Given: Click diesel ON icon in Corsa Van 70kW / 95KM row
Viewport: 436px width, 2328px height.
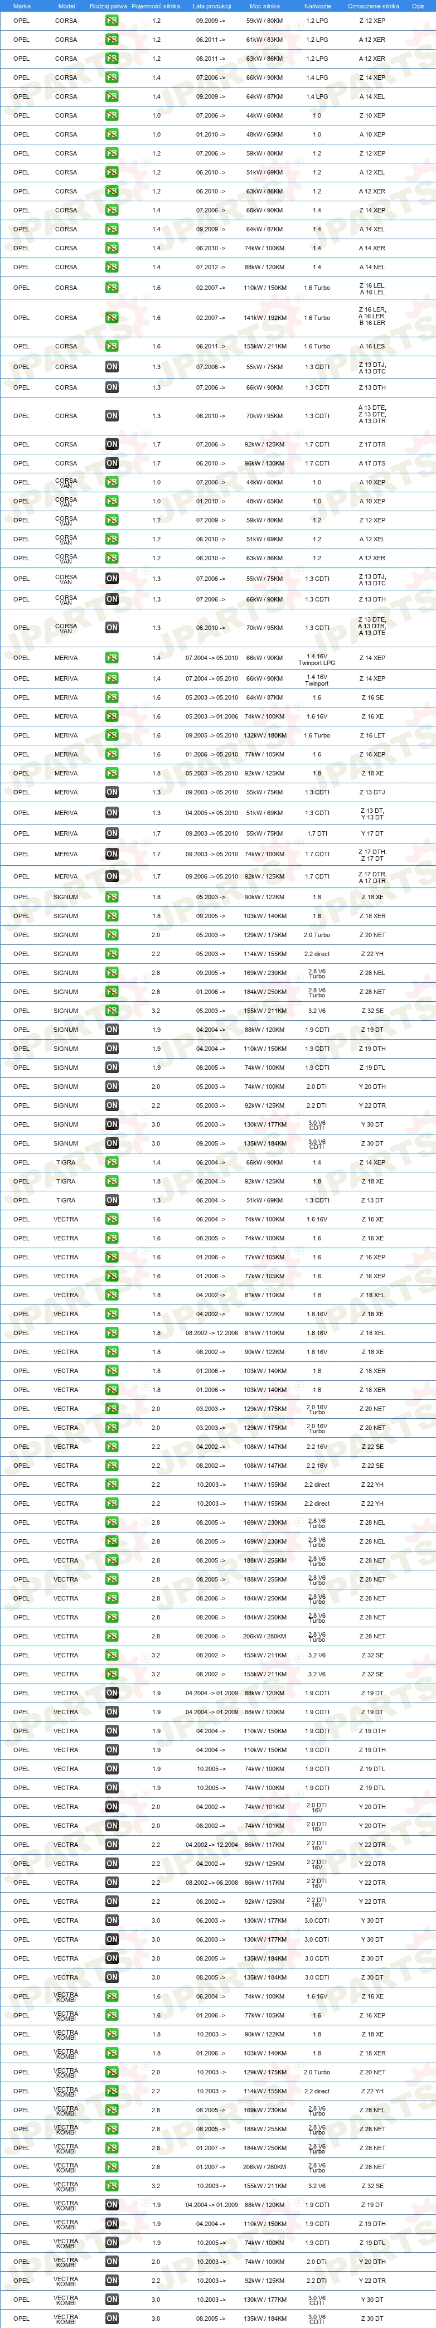Looking at the screenshot, I should 112,627.
